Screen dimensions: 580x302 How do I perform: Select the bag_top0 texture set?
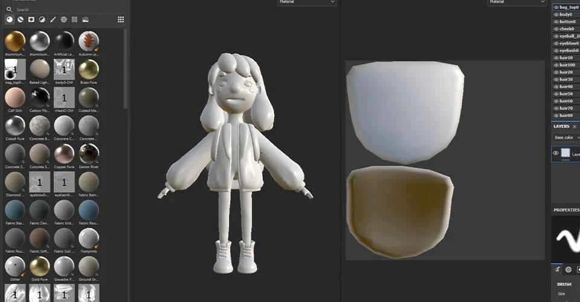566,7
